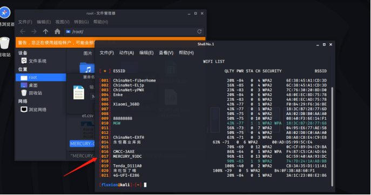371x195 pixels.
Task: Click the 4G-UFI-E286 network entry
Action: (x=213, y=176)
